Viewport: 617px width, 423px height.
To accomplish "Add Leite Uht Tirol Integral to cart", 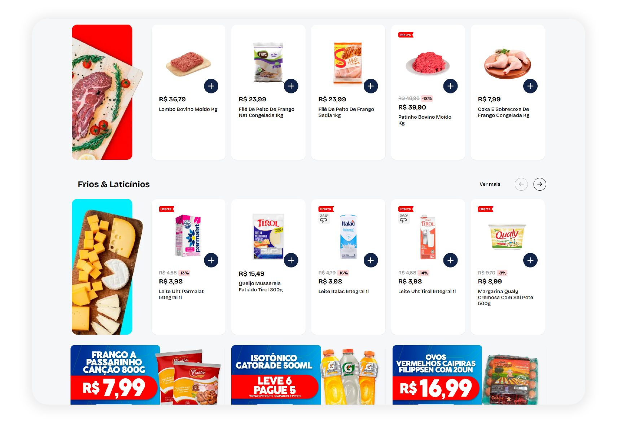I will tap(451, 260).
